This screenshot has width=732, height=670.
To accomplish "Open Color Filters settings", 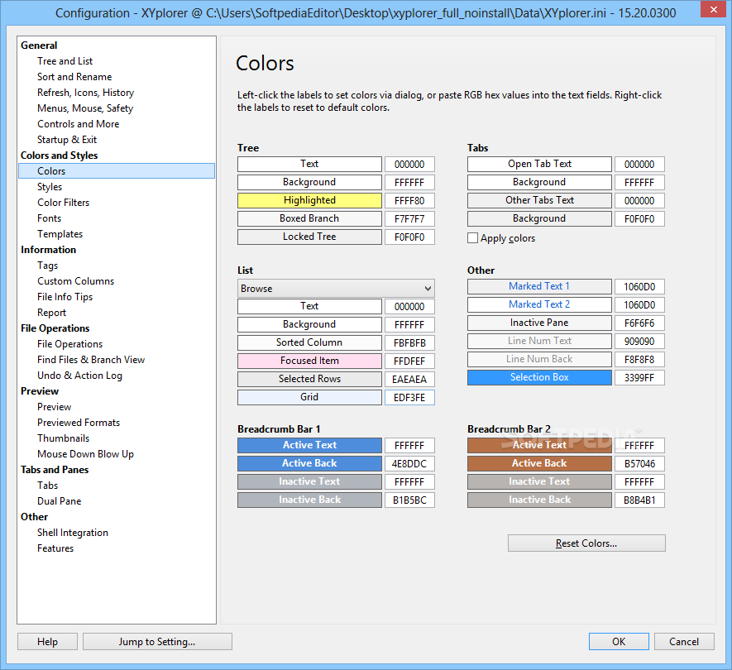I will 63,203.
